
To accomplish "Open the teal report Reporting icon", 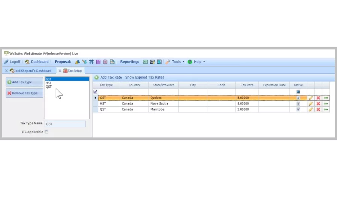I will 159,62.
